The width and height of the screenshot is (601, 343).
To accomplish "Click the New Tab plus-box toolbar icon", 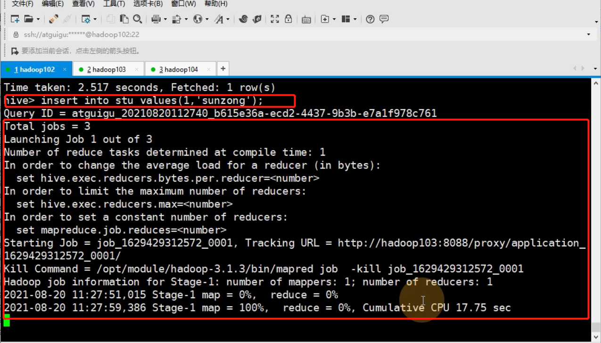I will click(x=325, y=19).
